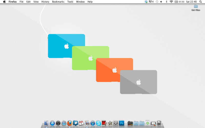The height and width of the screenshot is (128, 205).
Task: Open System Preferences from the dock
Action: pyautogui.click(x=116, y=123)
